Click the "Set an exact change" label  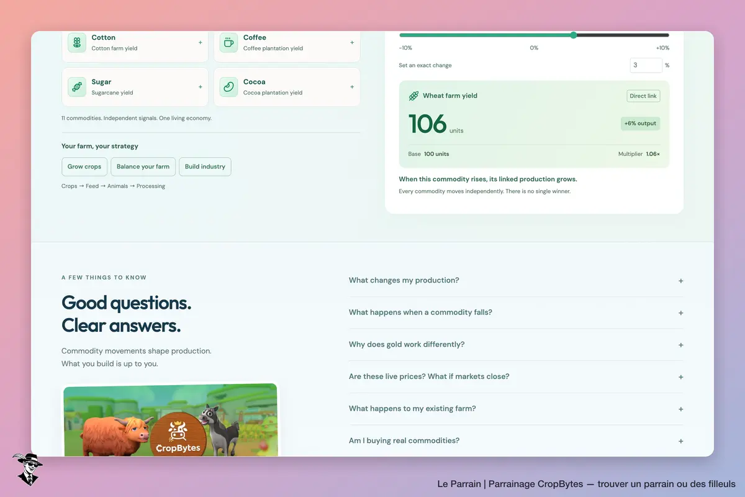pos(425,65)
